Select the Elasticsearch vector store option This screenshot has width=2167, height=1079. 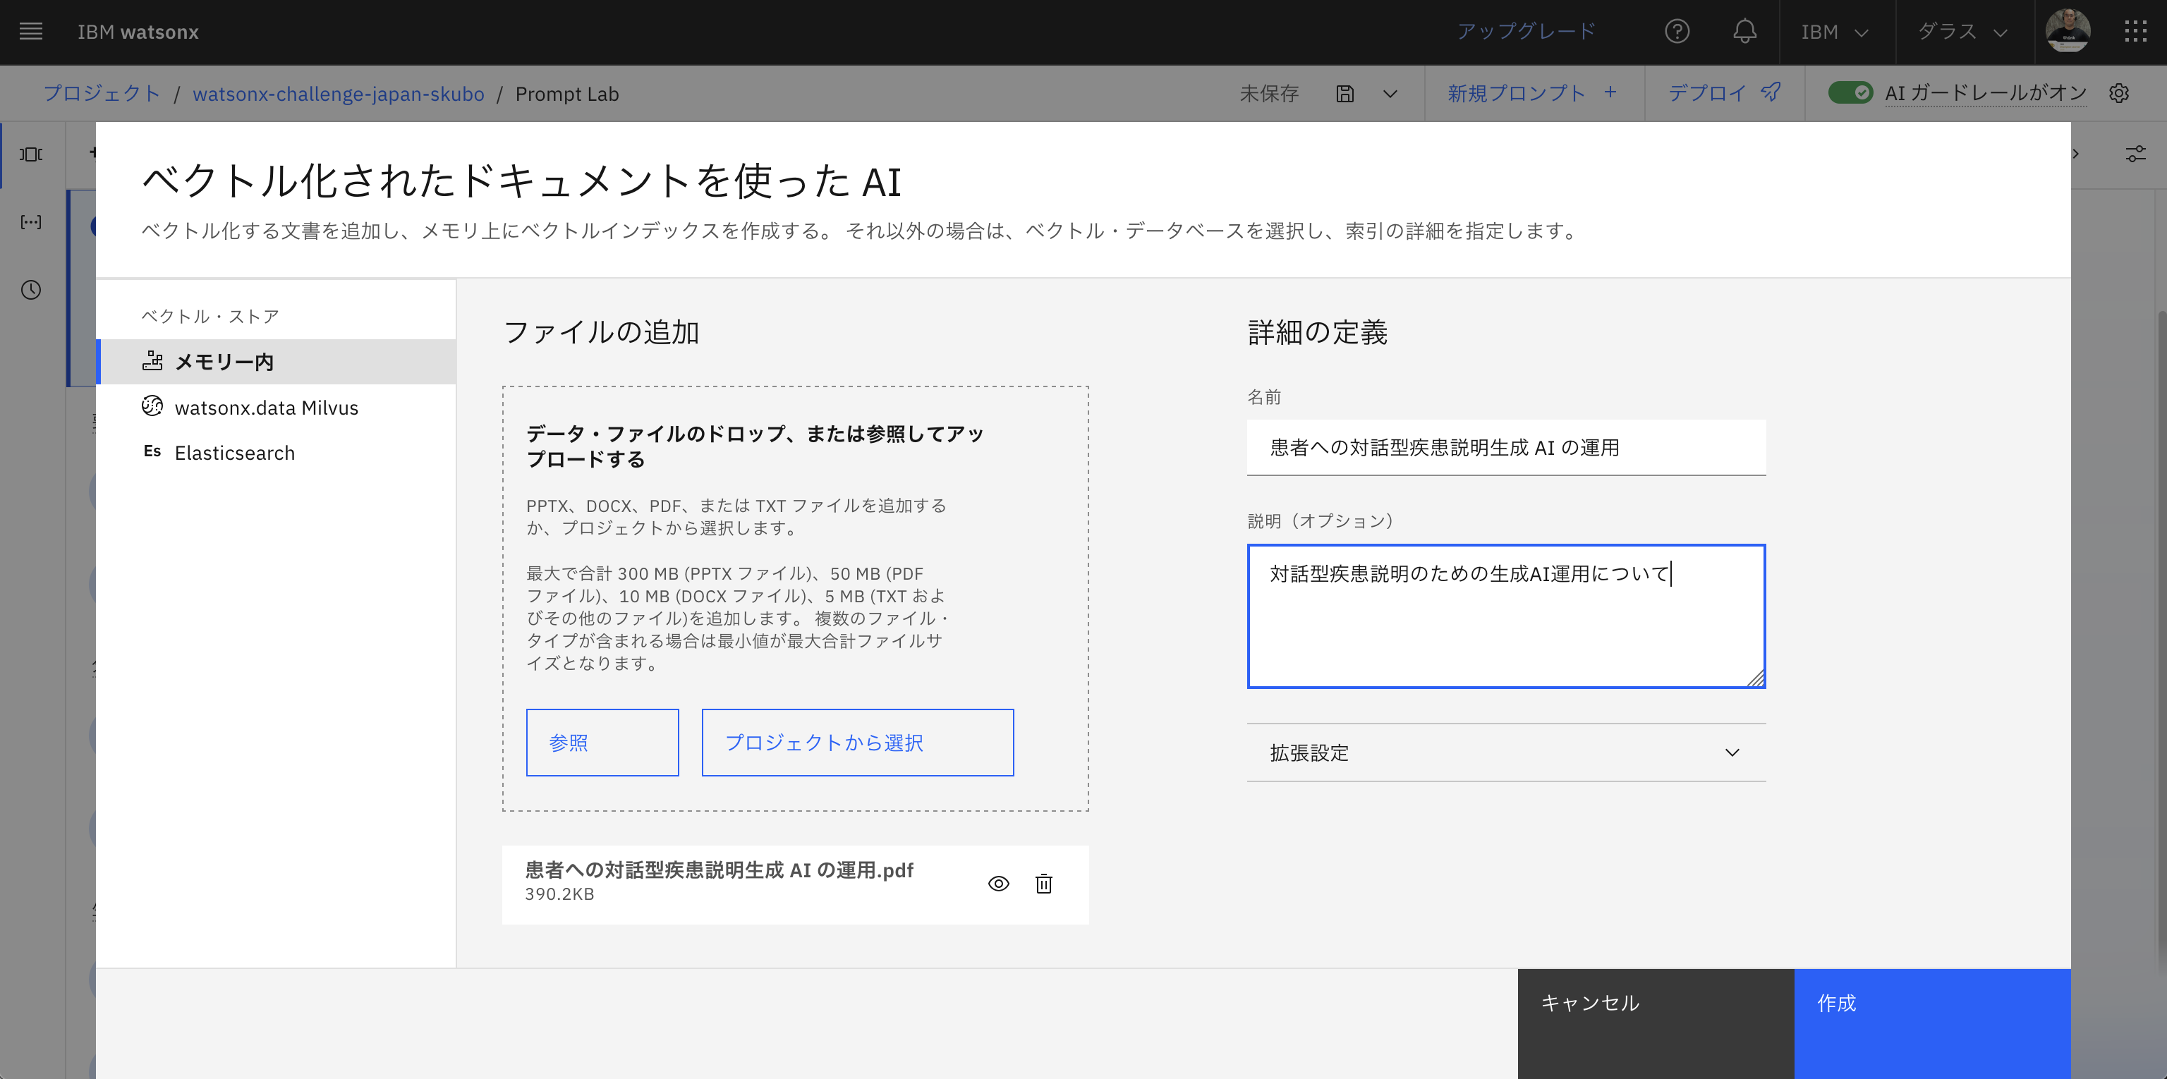[x=234, y=453]
